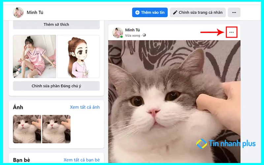Click the Thêm sở thích button
The height and width of the screenshot is (165, 264).
[x=56, y=24]
